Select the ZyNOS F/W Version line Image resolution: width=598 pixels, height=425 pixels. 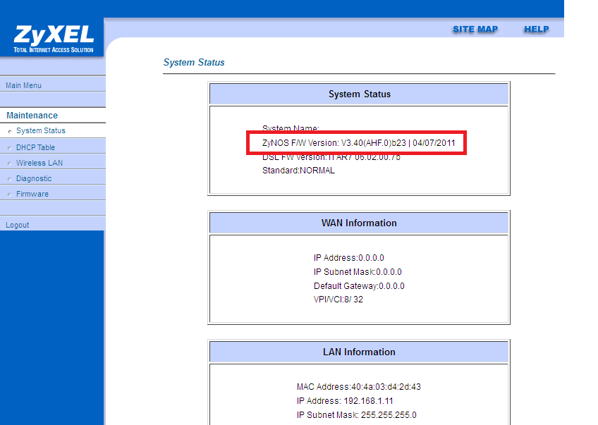pyautogui.click(x=358, y=143)
